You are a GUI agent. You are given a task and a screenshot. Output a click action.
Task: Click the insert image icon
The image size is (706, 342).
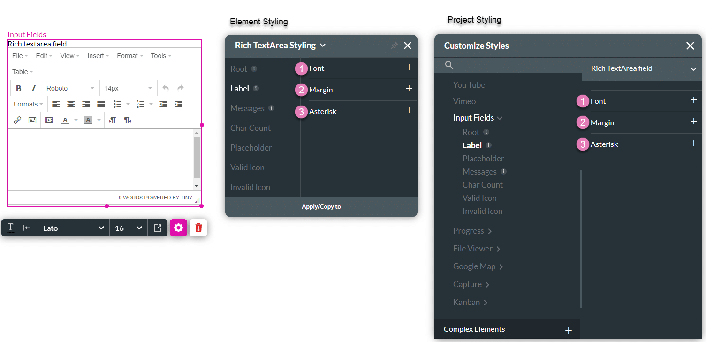(x=32, y=120)
